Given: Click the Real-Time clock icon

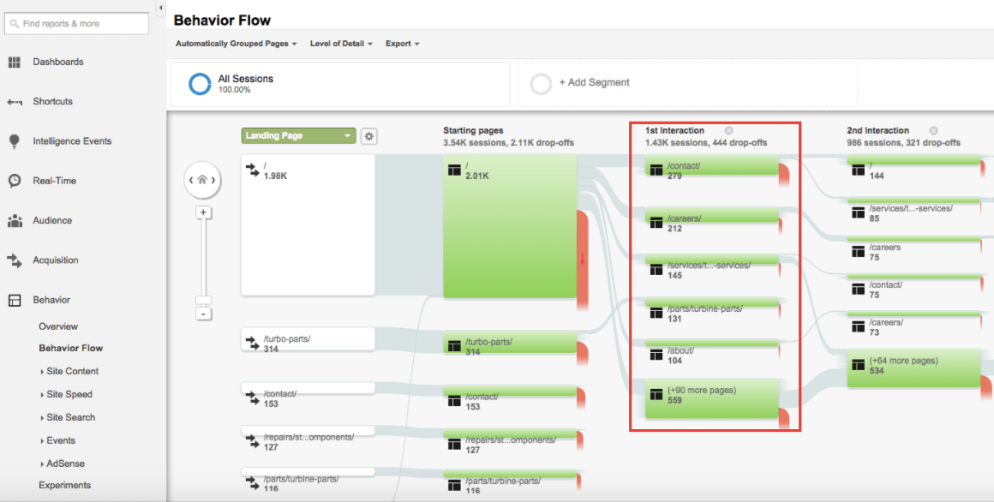Looking at the screenshot, I should pyautogui.click(x=15, y=181).
